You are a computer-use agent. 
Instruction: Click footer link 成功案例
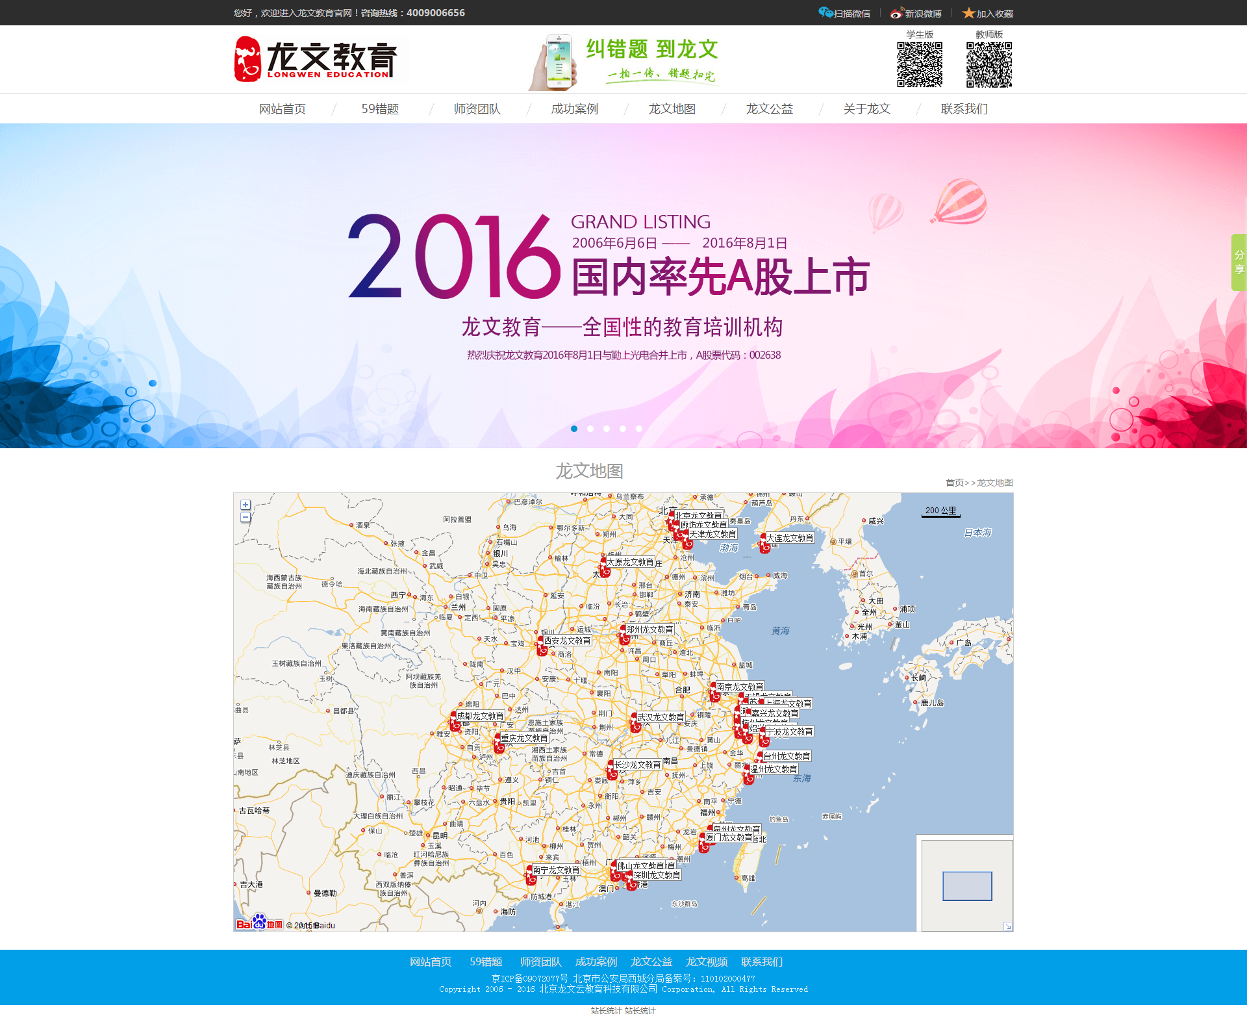click(596, 962)
